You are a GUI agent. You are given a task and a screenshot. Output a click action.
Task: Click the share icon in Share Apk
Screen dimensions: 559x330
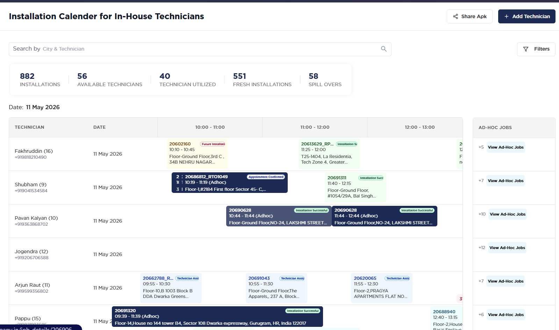(x=456, y=16)
